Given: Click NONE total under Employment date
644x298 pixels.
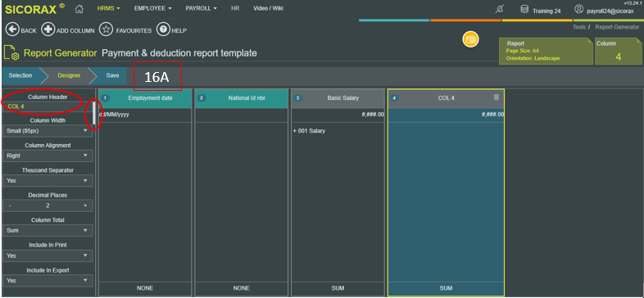Looking at the screenshot, I should pos(145,288).
